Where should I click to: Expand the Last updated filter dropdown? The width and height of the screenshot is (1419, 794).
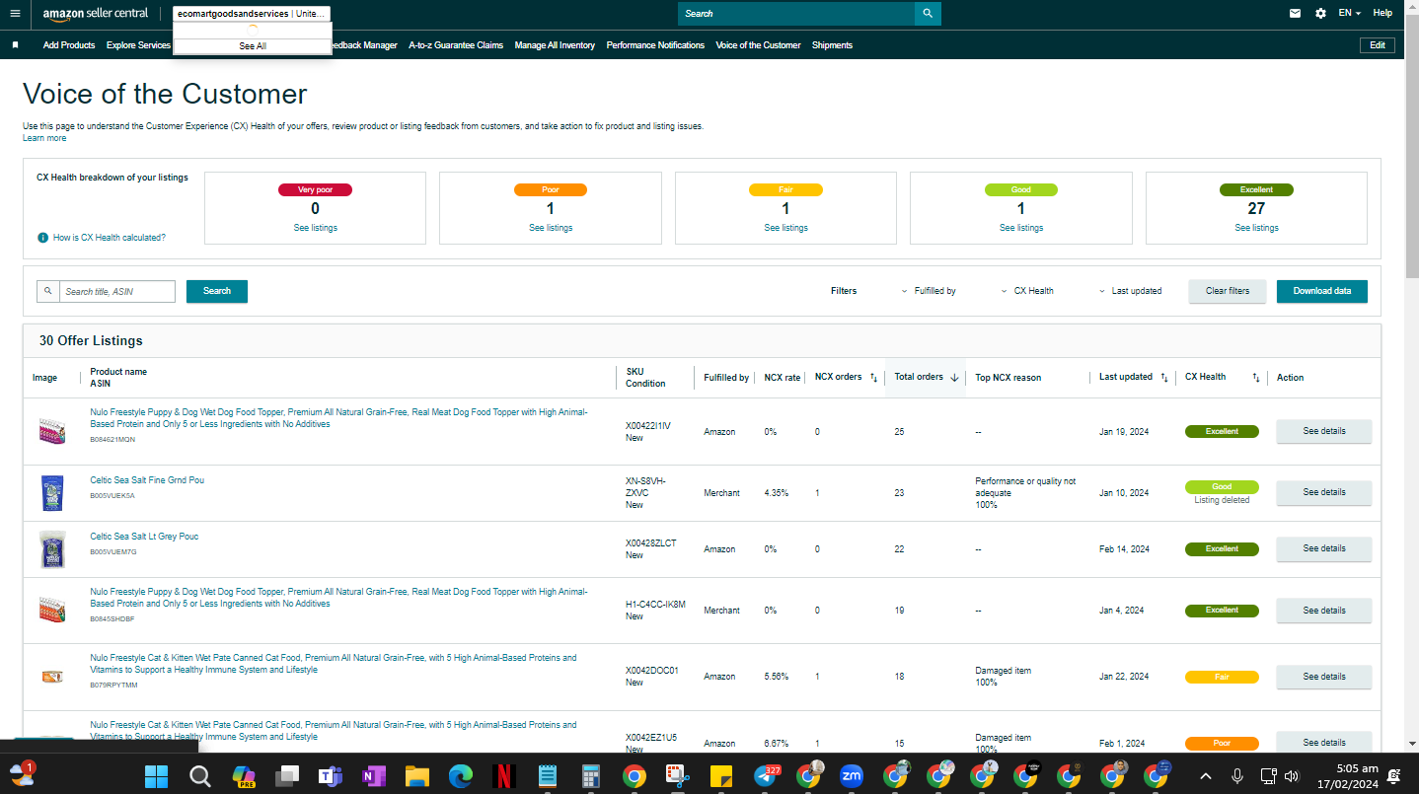pyautogui.click(x=1131, y=291)
